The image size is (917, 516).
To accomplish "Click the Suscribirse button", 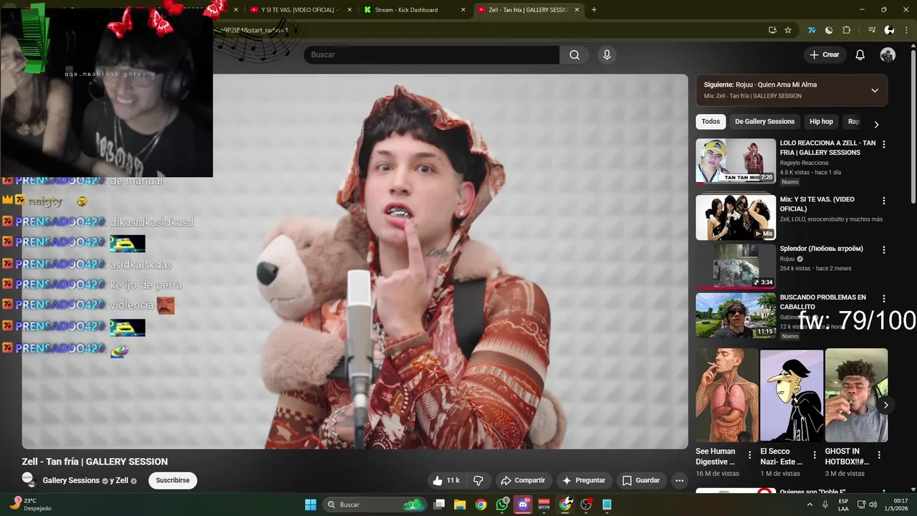I will click(173, 480).
